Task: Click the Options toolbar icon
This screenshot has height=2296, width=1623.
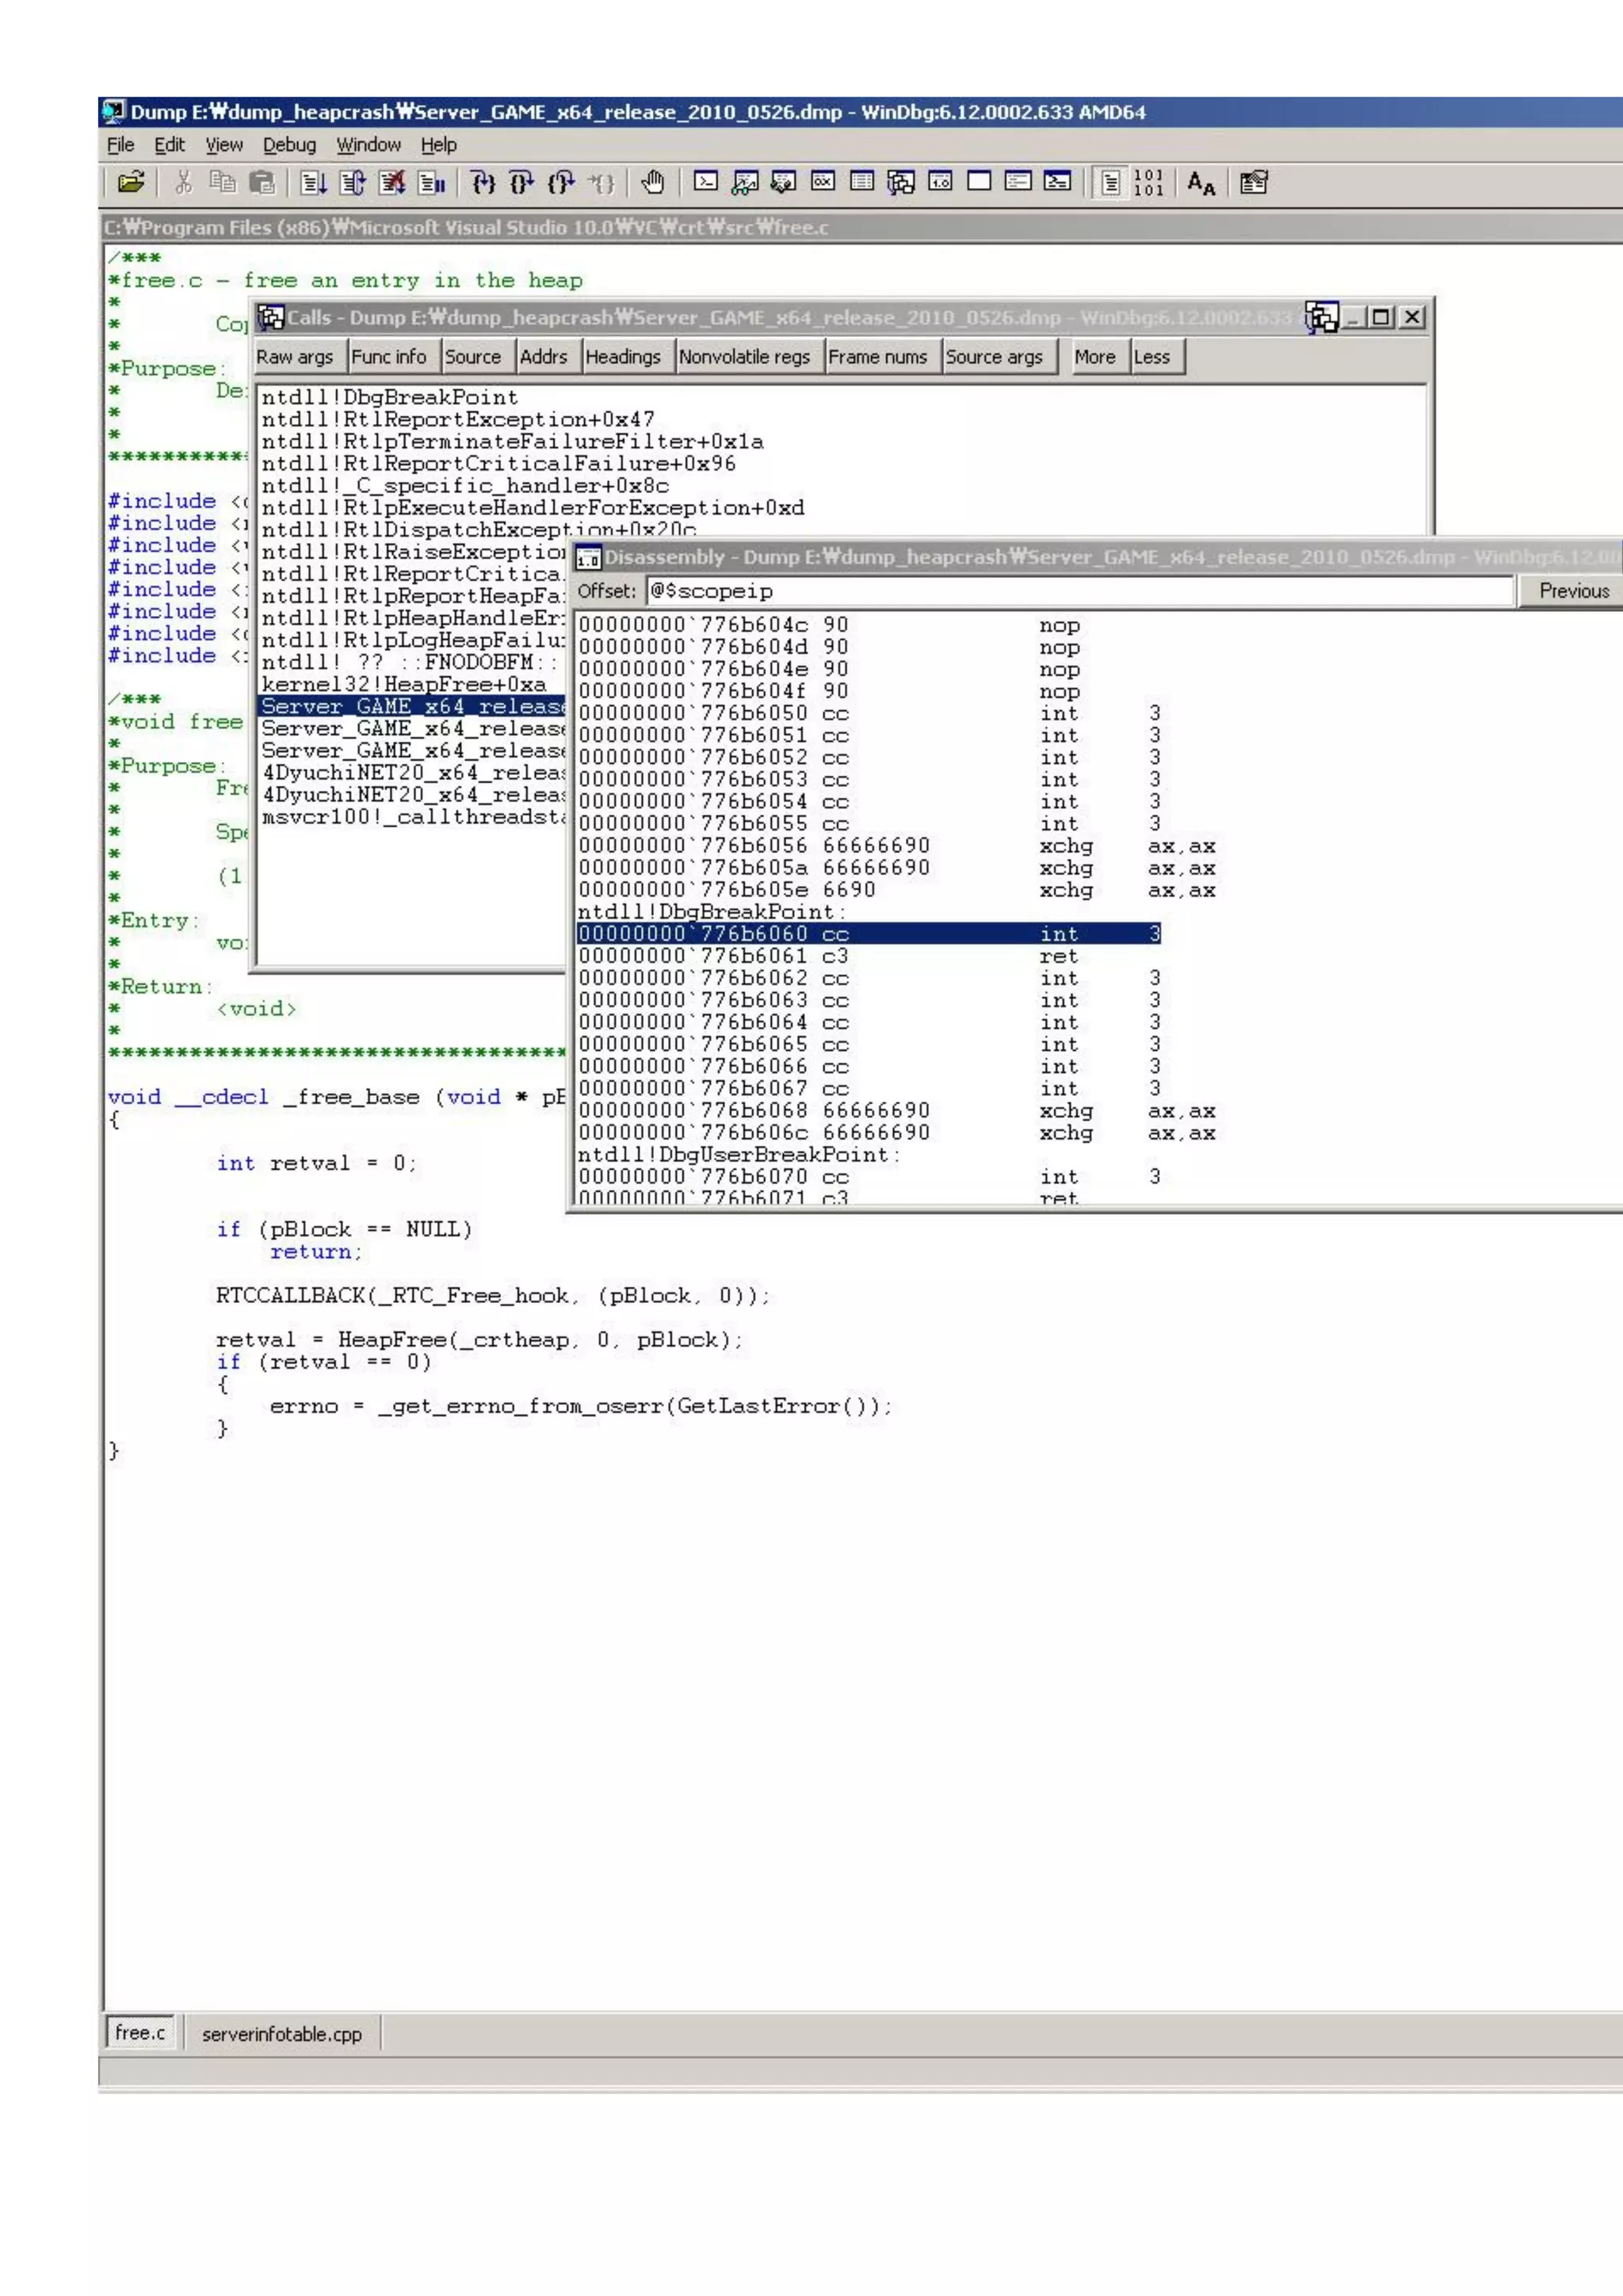Action: pyautogui.click(x=1253, y=182)
